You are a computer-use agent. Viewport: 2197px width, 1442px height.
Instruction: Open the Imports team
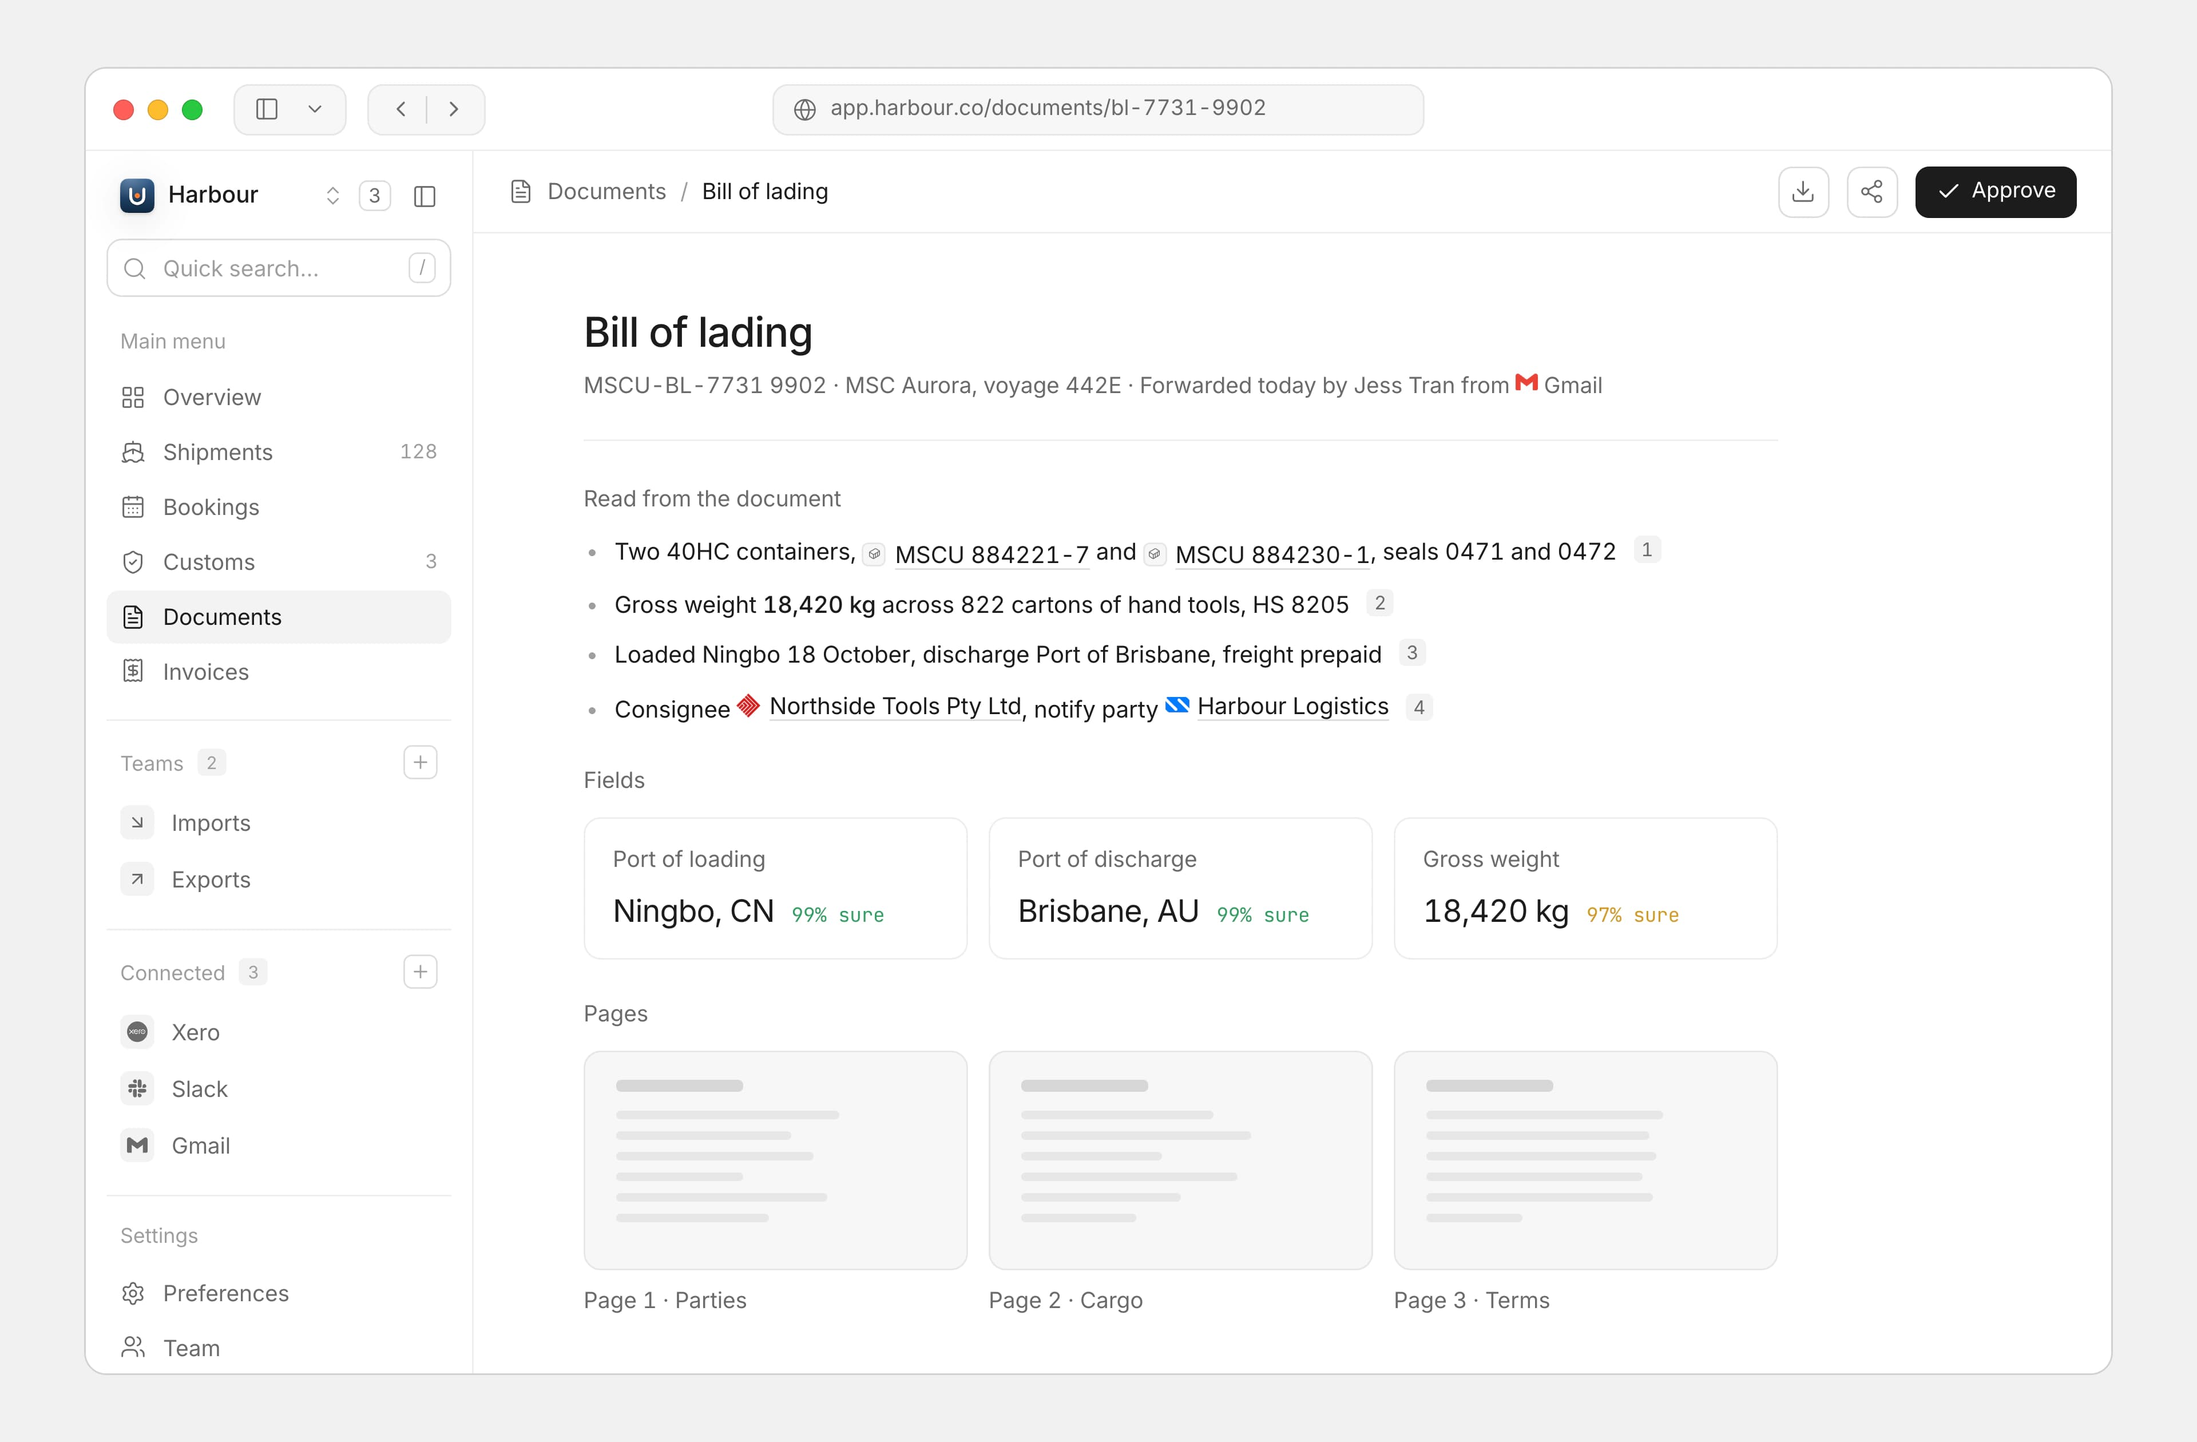coord(279,822)
